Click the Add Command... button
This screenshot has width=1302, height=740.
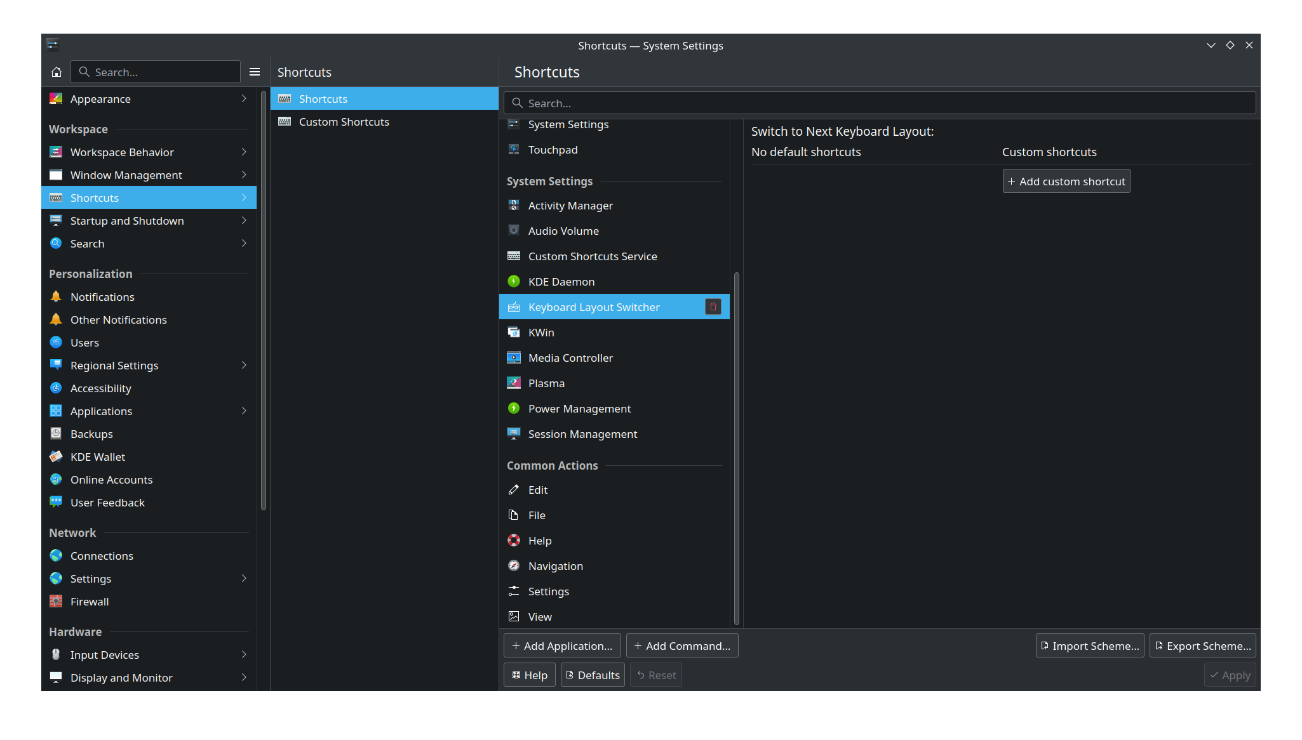[x=682, y=646]
